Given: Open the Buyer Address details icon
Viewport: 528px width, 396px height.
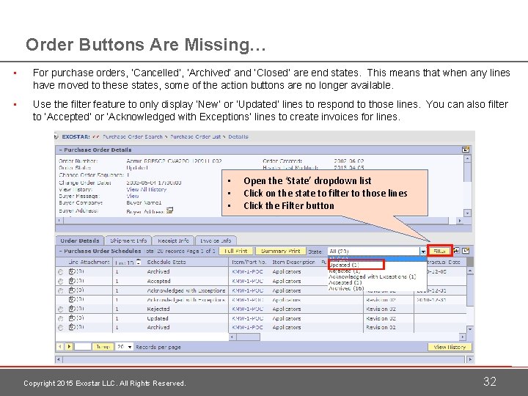Looking at the screenshot, I should [169, 210].
